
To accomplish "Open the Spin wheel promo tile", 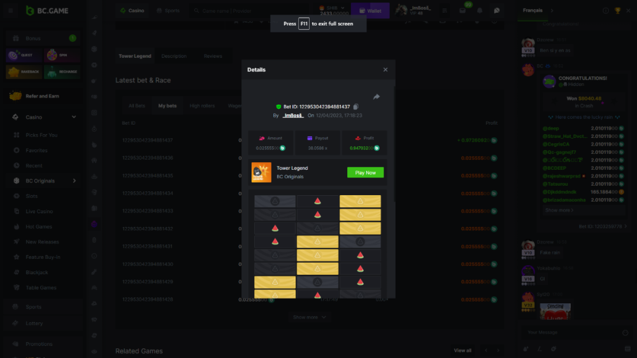I will tap(62, 56).
